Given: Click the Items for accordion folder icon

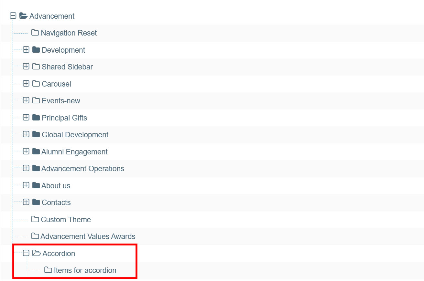Looking at the screenshot, I should (48, 270).
